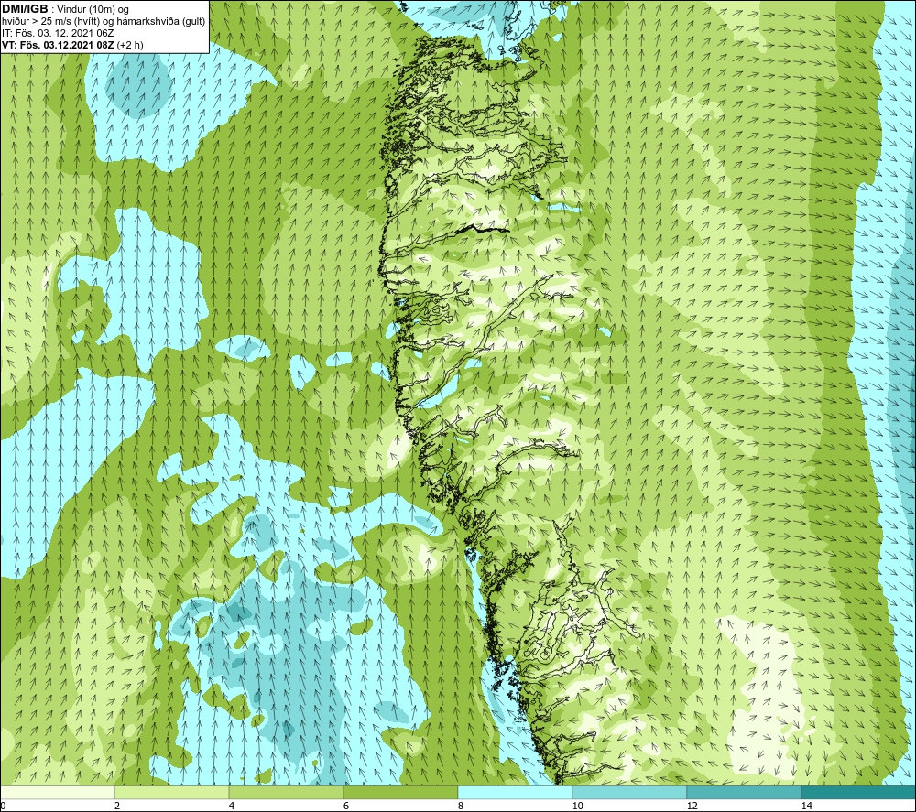The height and width of the screenshot is (812, 916).
Task: Select the 6–8 m/s dark green band
Action: (401, 793)
